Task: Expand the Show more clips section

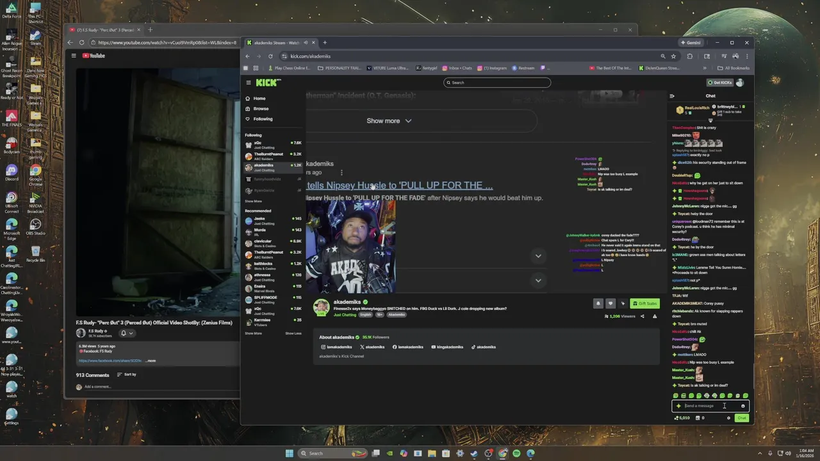Action: pyautogui.click(x=389, y=121)
